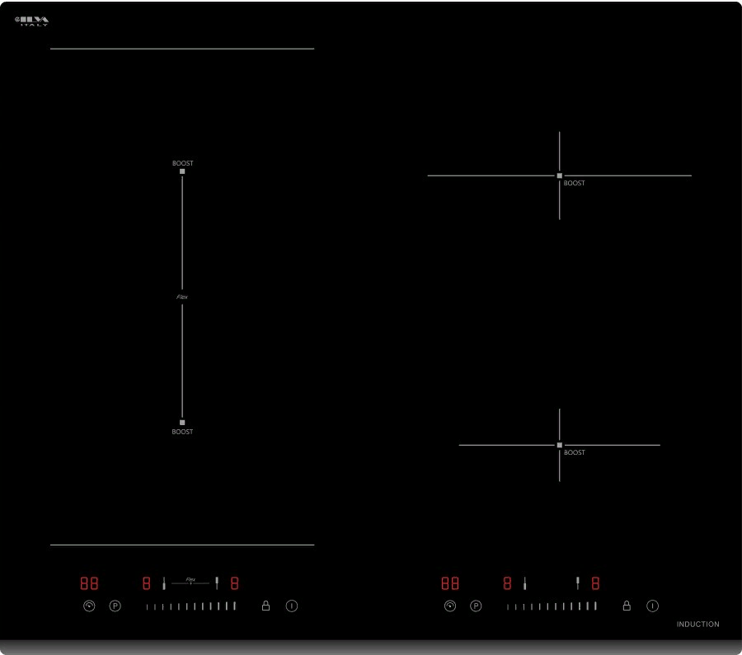This screenshot has height=655, width=742.
Task: Select the right panel front zone selector
Action: pos(524,583)
